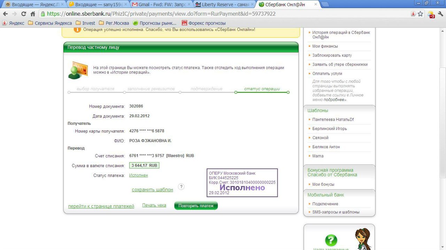This screenshot has width=446, height=250.
Task: Open Chrome wrench settings menu
Action: [440, 14]
